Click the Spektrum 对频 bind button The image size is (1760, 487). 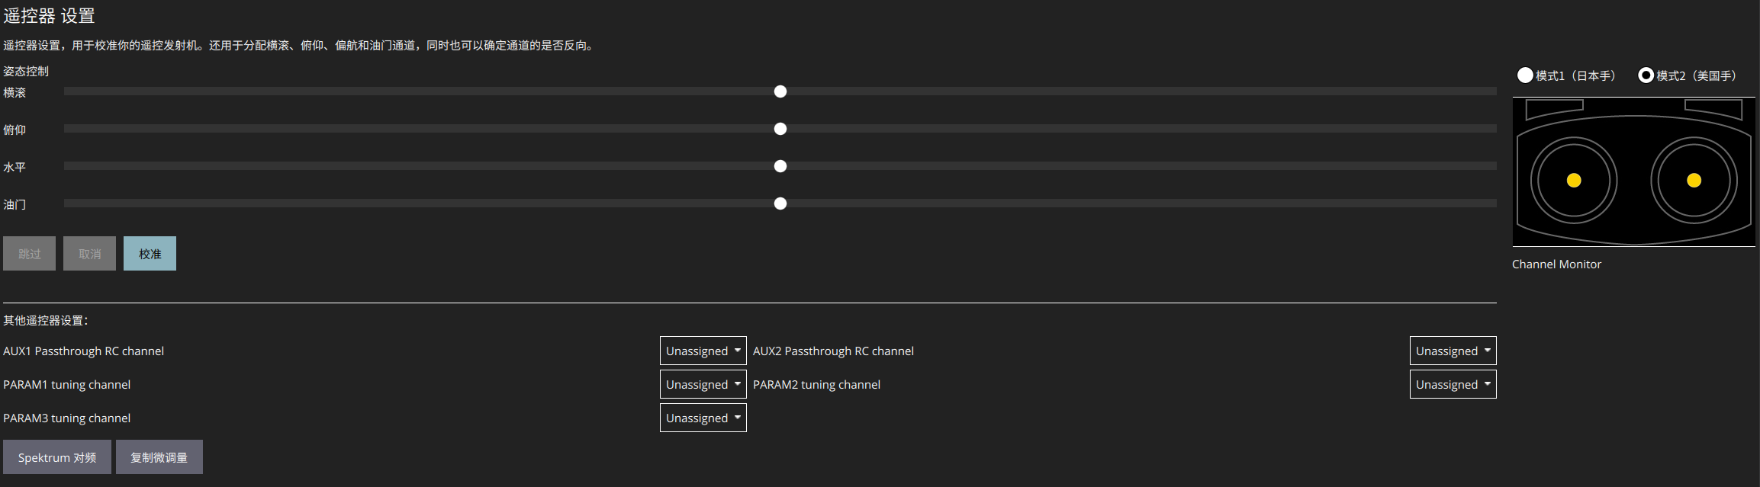(x=57, y=457)
